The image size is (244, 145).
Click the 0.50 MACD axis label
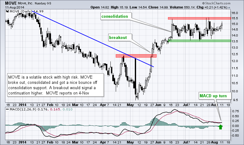tap(236, 116)
